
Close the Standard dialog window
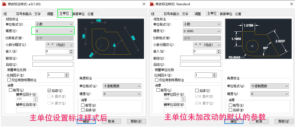click(x=291, y=4)
